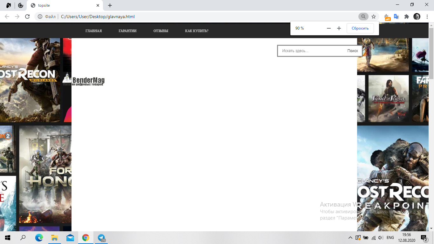This screenshot has width=434, height=244.
Task: Open the battery status tray icon
Action: pos(366,238)
